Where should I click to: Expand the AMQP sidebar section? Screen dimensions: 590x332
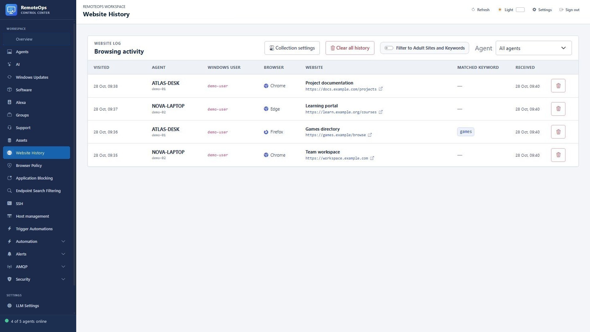[x=37, y=267]
